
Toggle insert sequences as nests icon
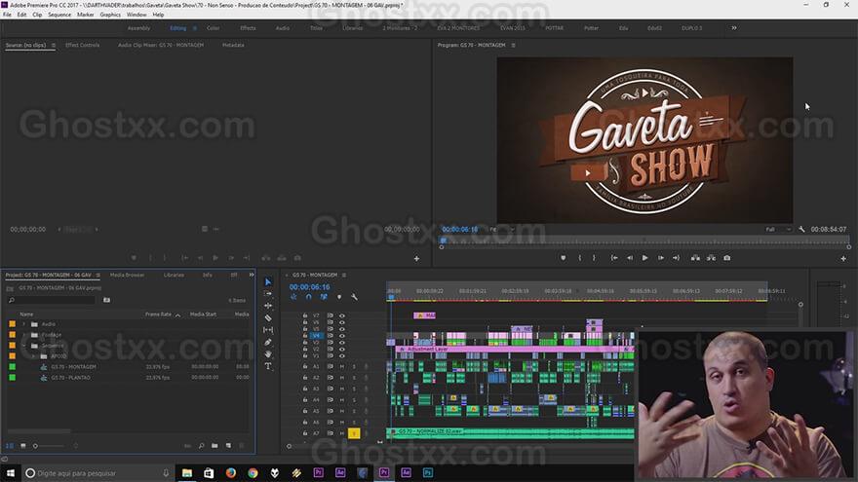293,297
